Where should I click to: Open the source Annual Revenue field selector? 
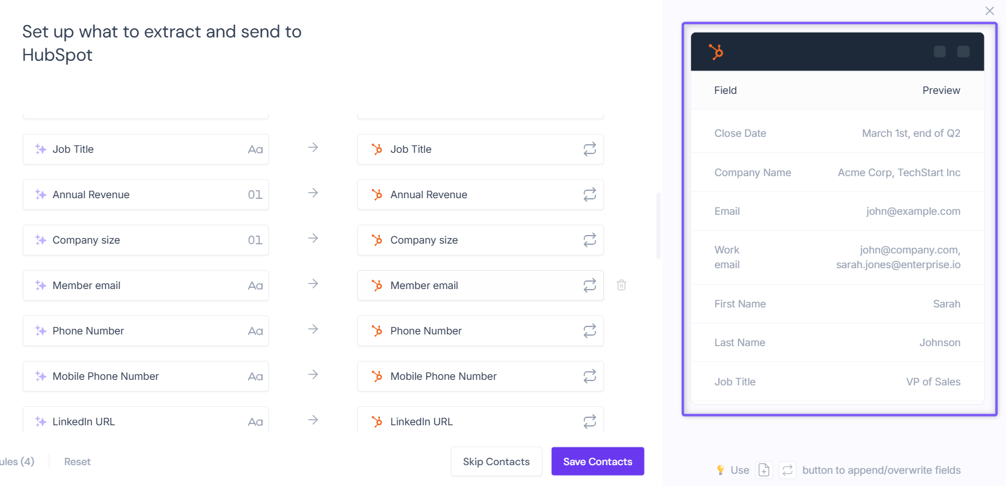coord(145,195)
